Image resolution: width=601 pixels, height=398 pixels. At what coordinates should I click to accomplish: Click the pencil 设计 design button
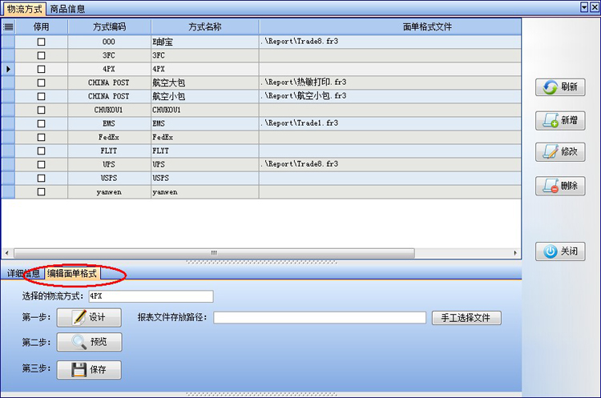(x=89, y=317)
